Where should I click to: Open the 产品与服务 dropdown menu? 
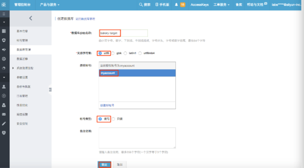50,5
